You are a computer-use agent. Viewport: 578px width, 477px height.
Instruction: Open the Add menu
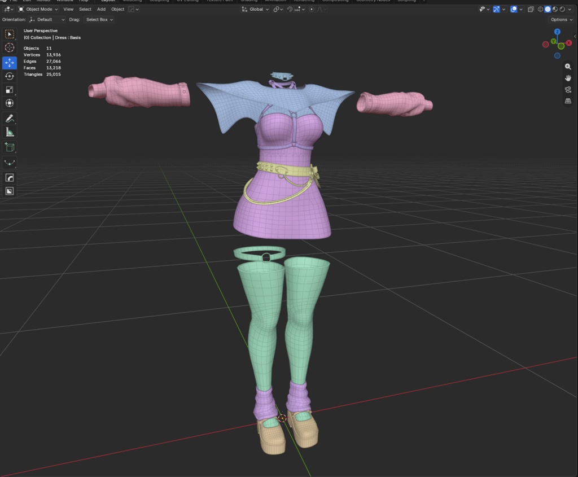[x=101, y=9]
